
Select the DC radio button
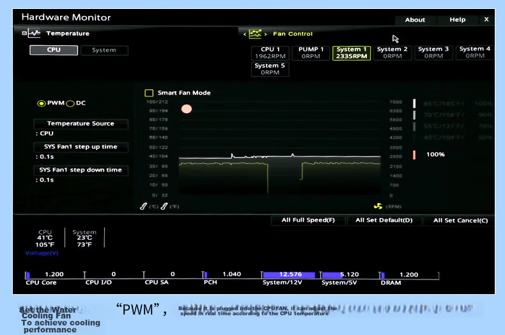tap(70, 103)
